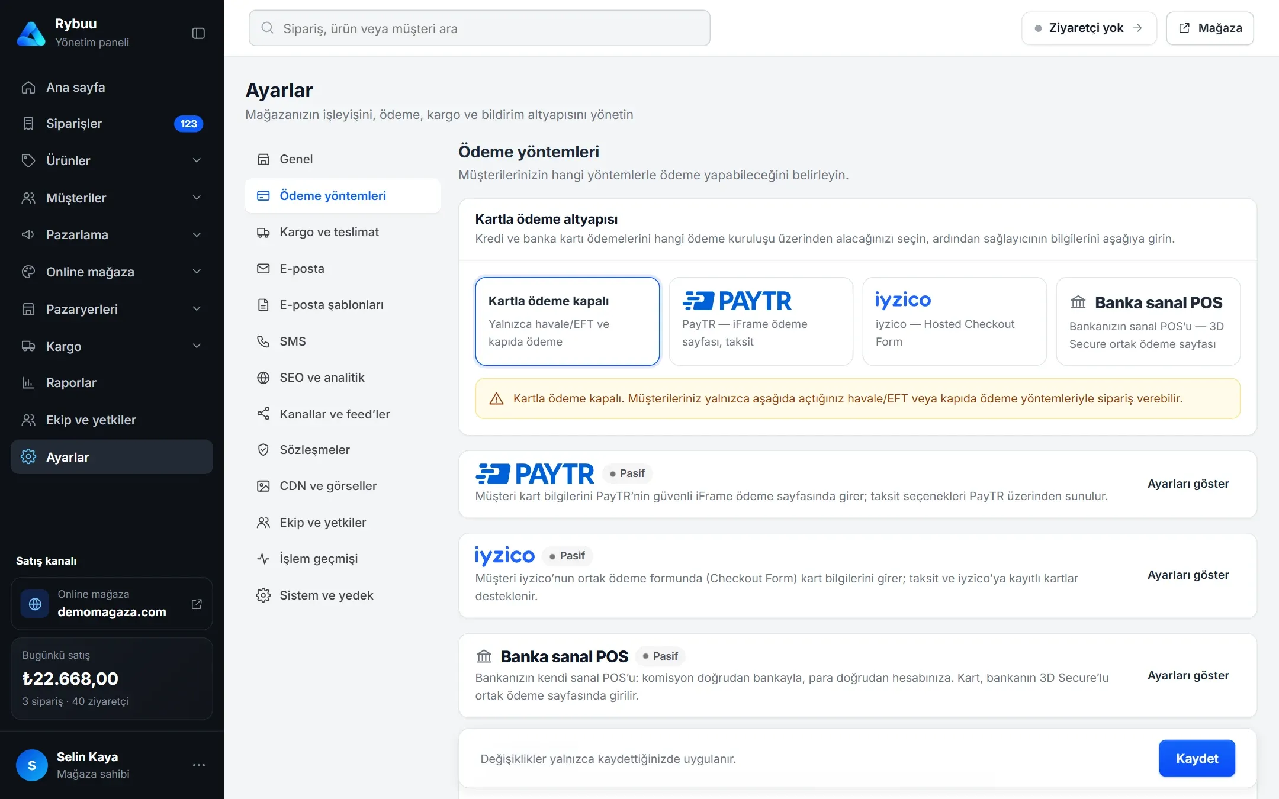Click the Mağaza button in top bar
Image resolution: width=1279 pixels, height=799 pixels.
pos(1210,28)
